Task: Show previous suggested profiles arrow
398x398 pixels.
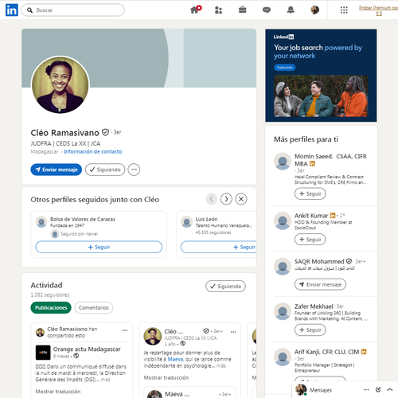Action: [212, 199]
